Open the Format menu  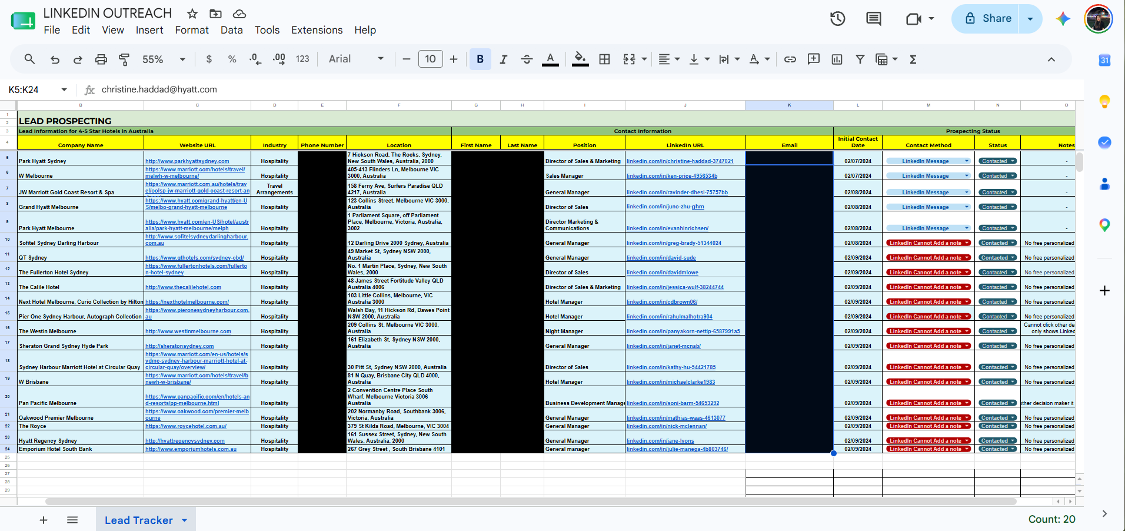(x=192, y=30)
